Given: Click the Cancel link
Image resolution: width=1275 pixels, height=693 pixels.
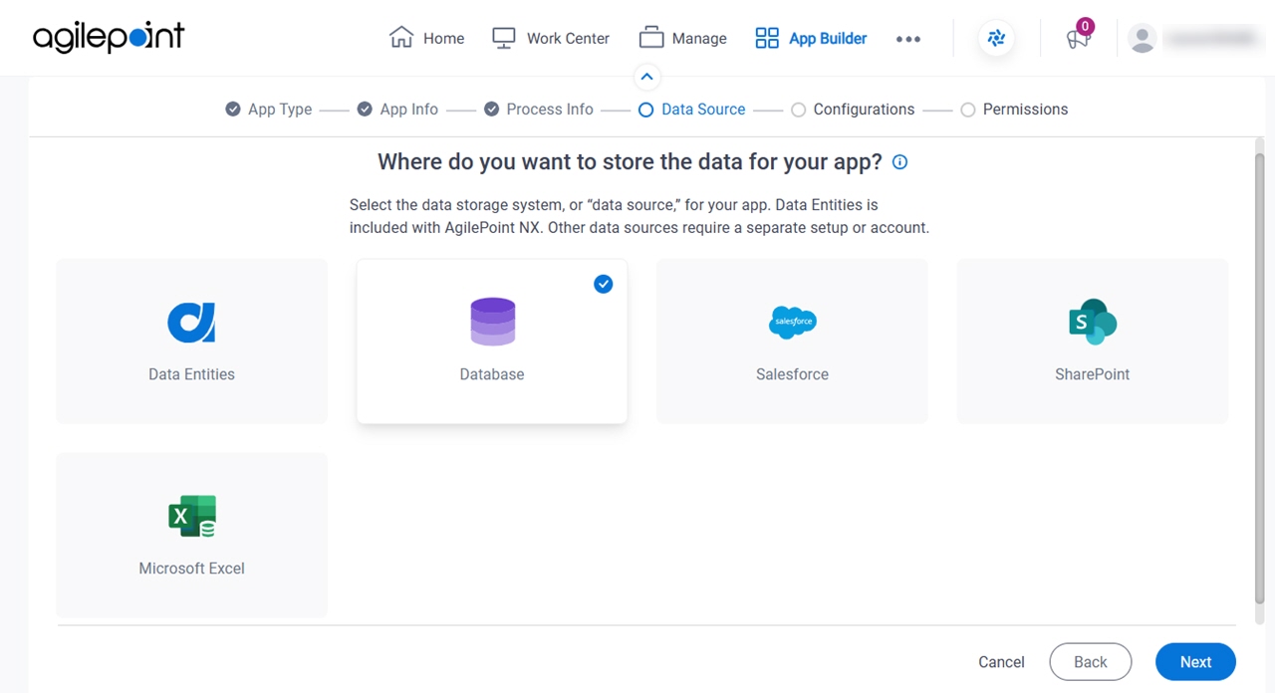Looking at the screenshot, I should [1001, 662].
